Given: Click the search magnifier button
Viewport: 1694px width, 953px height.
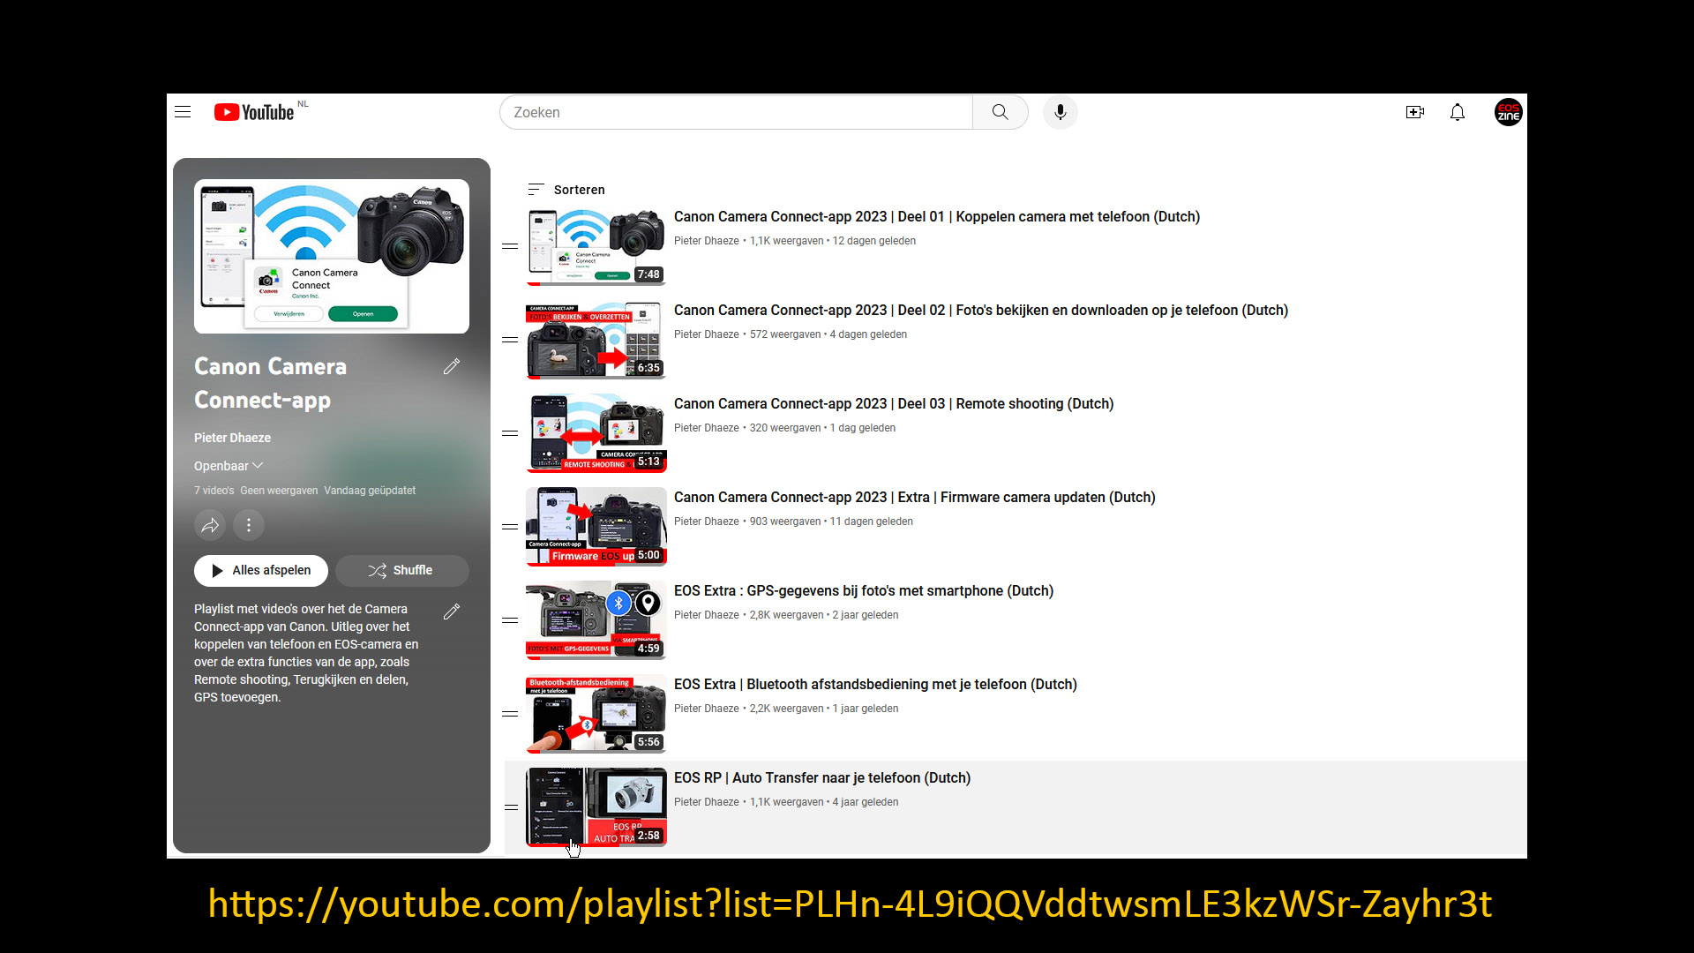Looking at the screenshot, I should (1000, 112).
